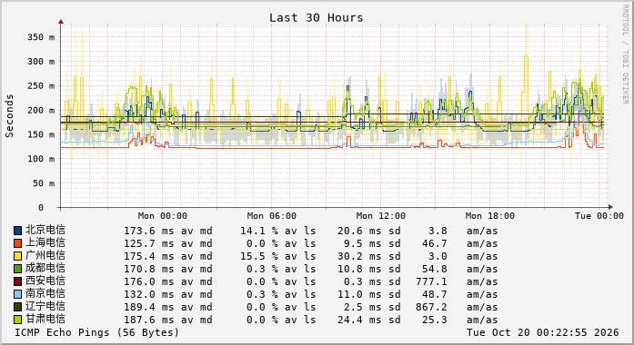Click the 广州电信 yellow legend swatch
The image size is (634, 345).
point(18,256)
